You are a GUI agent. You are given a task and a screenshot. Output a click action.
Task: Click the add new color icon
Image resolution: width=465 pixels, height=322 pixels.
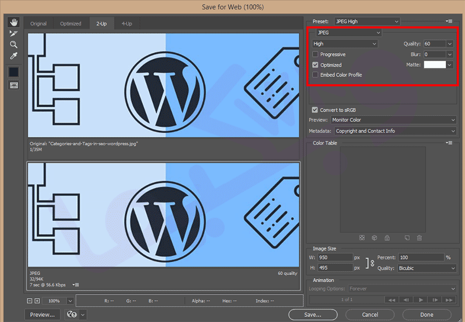point(407,238)
